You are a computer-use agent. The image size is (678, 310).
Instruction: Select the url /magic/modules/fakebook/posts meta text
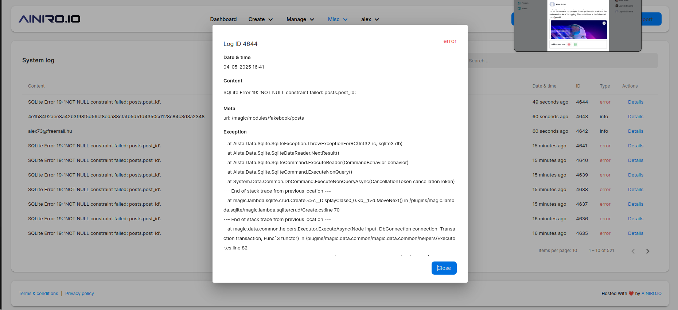click(264, 118)
